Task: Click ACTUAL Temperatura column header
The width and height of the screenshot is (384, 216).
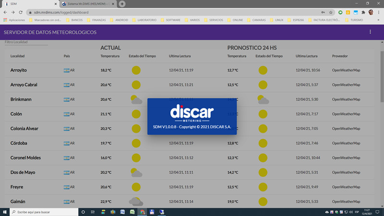Action: click(x=110, y=56)
